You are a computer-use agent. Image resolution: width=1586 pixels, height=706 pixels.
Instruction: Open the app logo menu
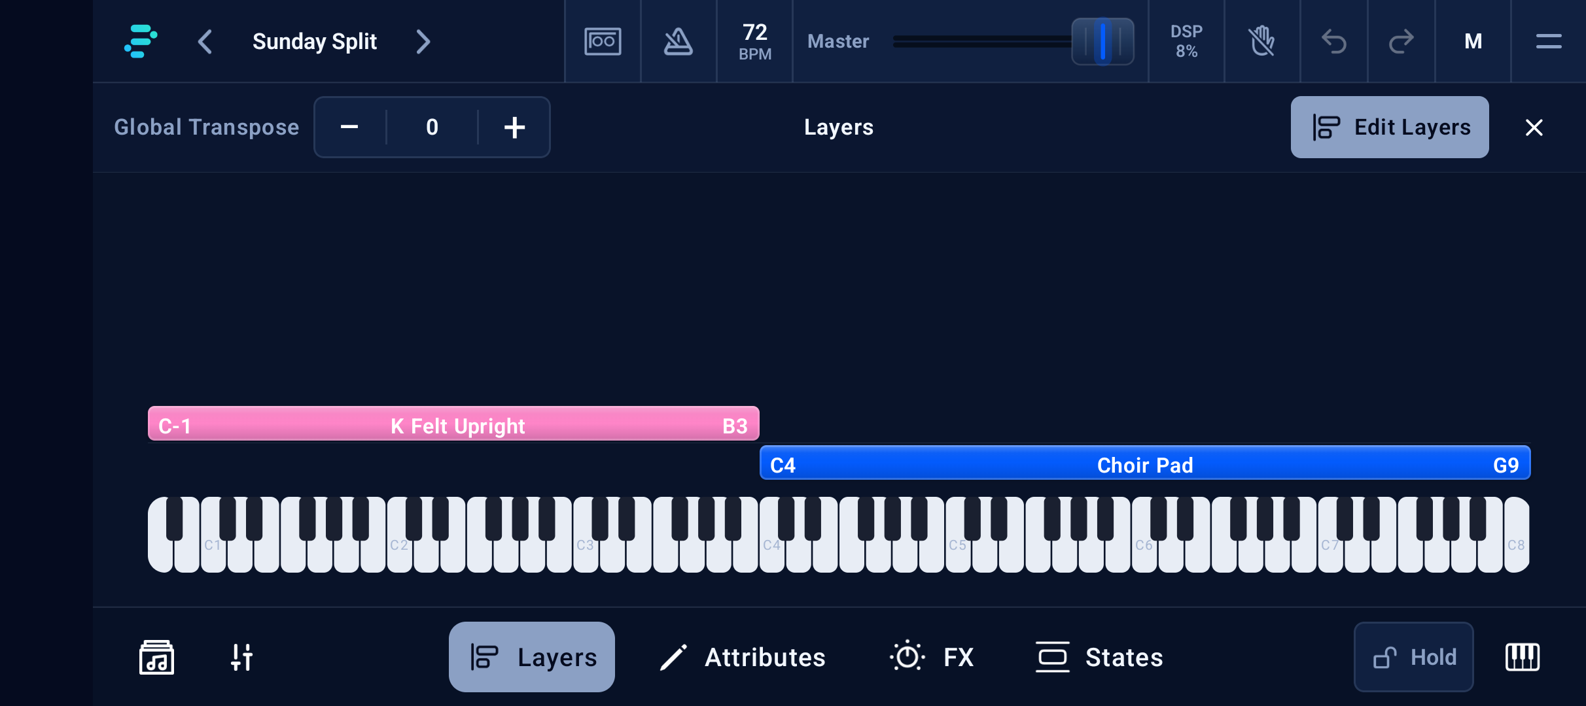click(x=141, y=41)
